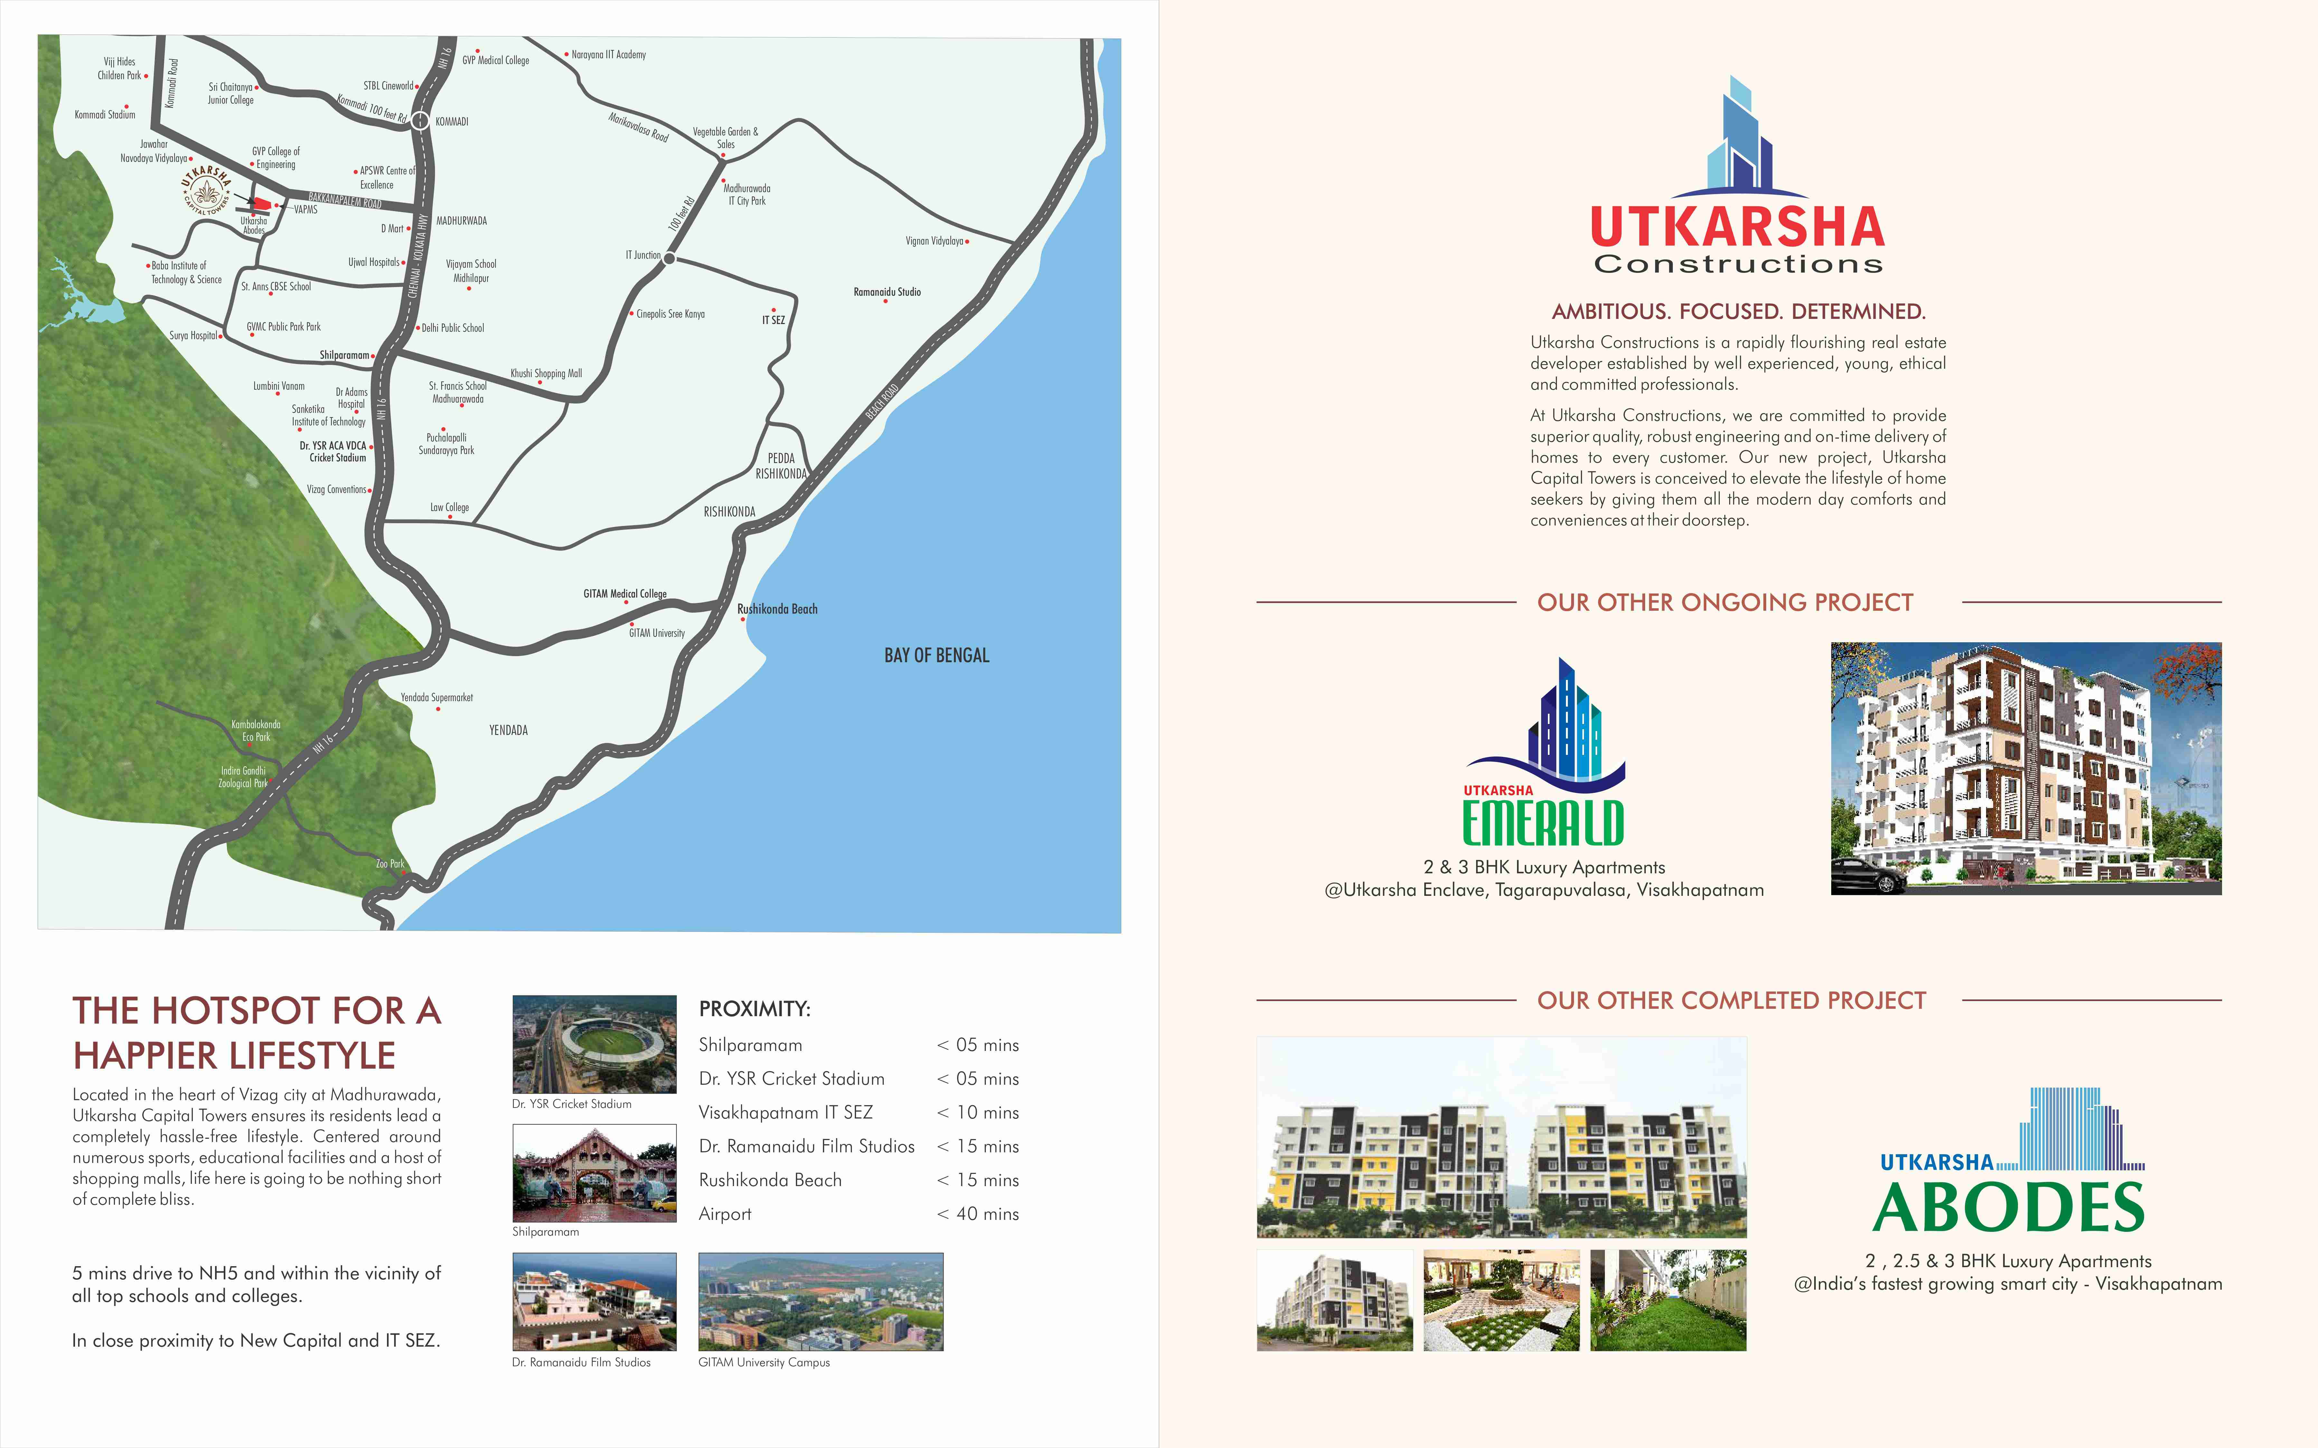The height and width of the screenshot is (1448, 2318).
Task: Click 'Dr. Ramanaidu Film Studios' proximity entry
Action: [806, 1146]
